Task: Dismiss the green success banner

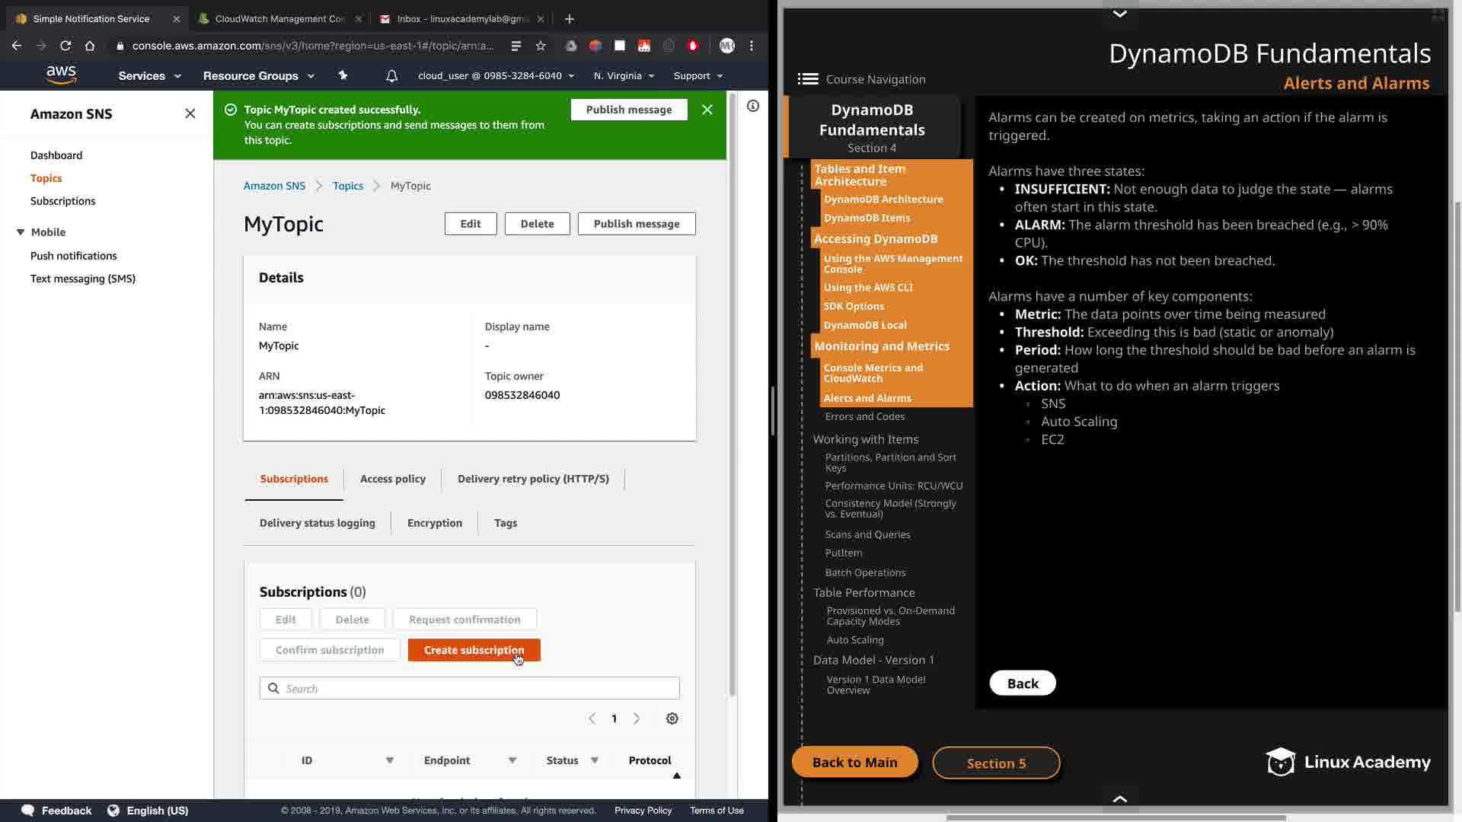Action: [707, 110]
